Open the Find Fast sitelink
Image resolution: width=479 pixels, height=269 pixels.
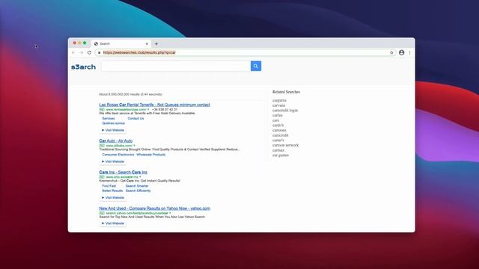(x=109, y=186)
